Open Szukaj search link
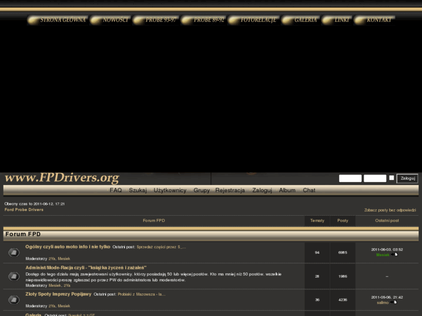Viewport: 422px width, 316px height. click(138, 190)
